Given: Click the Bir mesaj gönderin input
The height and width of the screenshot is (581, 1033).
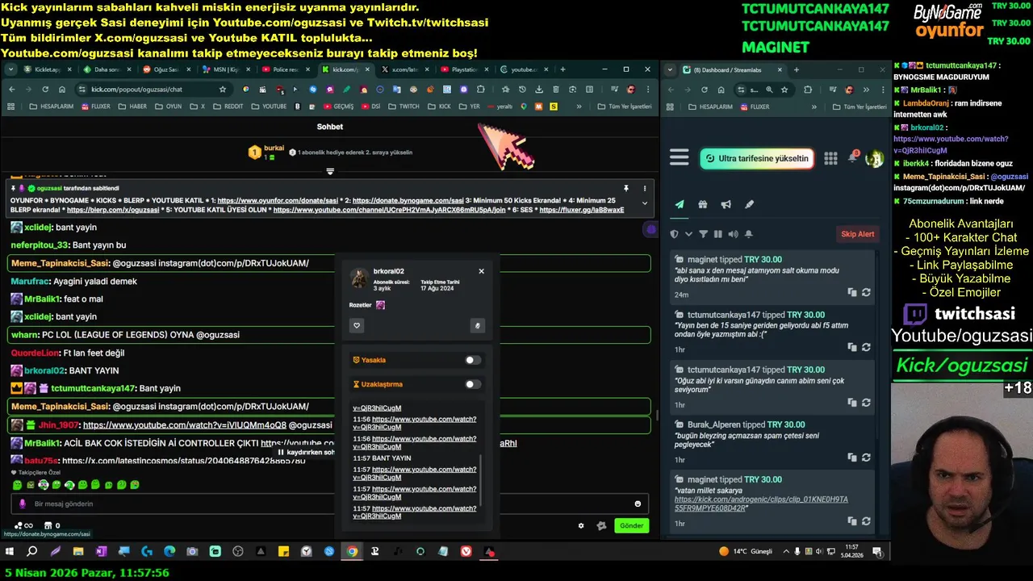Looking at the screenshot, I should [330, 504].
